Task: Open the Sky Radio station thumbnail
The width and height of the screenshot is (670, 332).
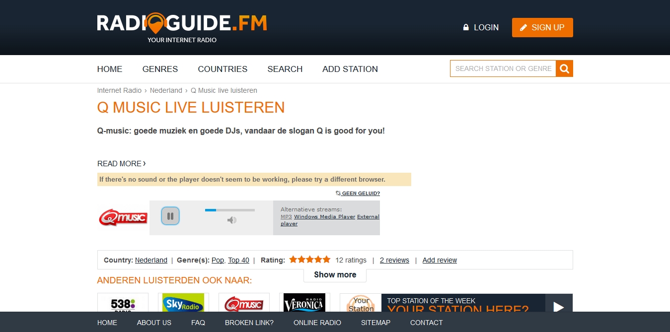Action: 183,303
